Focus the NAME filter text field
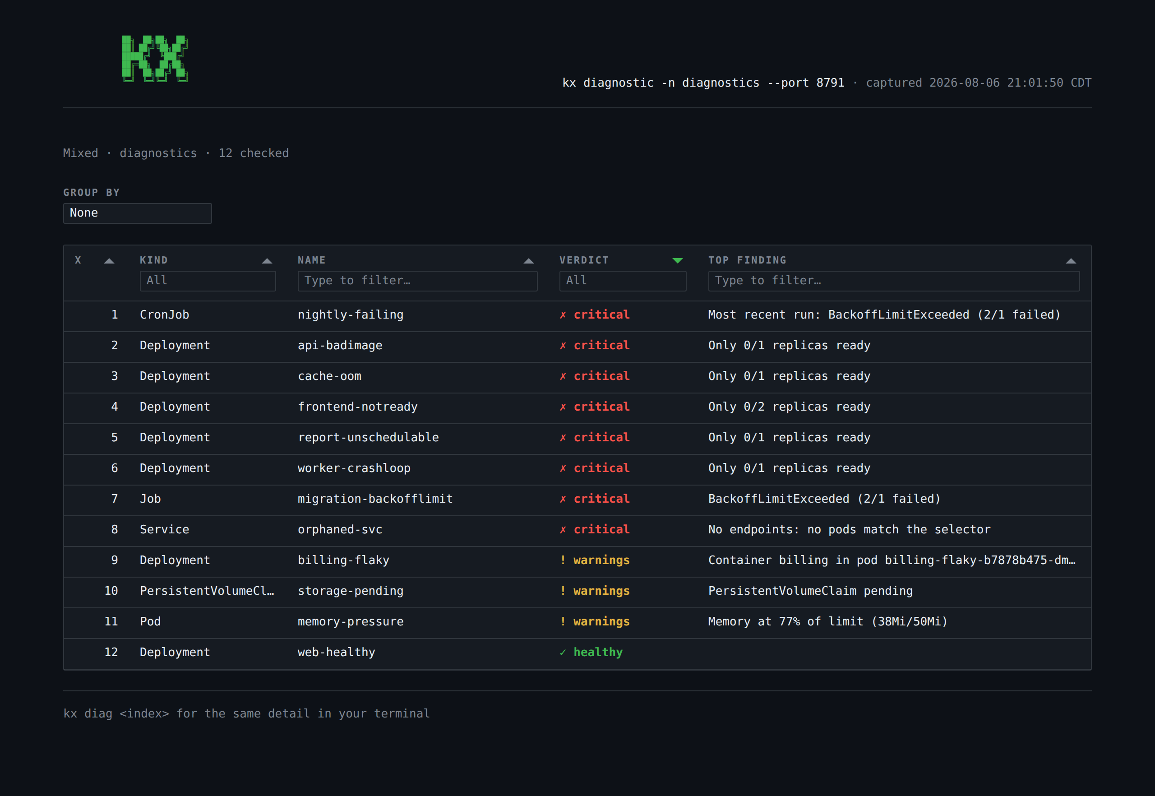Screen dimensions: 1155x796 pos(417,281)
